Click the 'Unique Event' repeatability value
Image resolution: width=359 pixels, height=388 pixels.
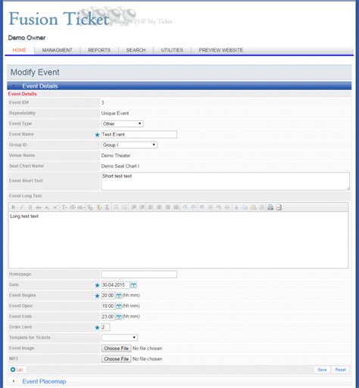[x=115, y=113]
